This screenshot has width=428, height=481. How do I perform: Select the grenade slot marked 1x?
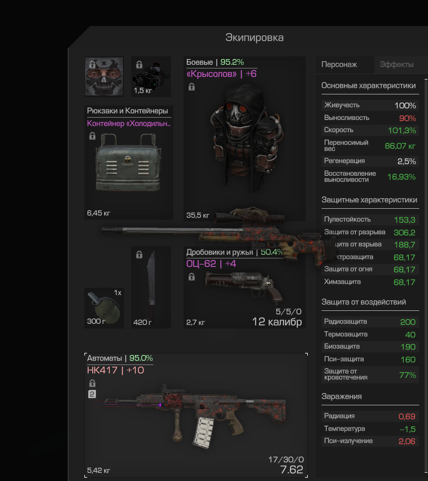[104, 308]
